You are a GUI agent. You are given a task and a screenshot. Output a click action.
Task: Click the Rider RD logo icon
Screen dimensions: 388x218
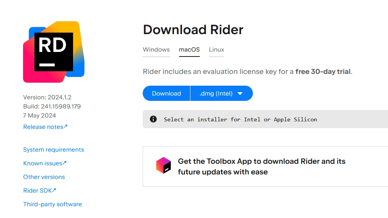click(x=54, y=52)
